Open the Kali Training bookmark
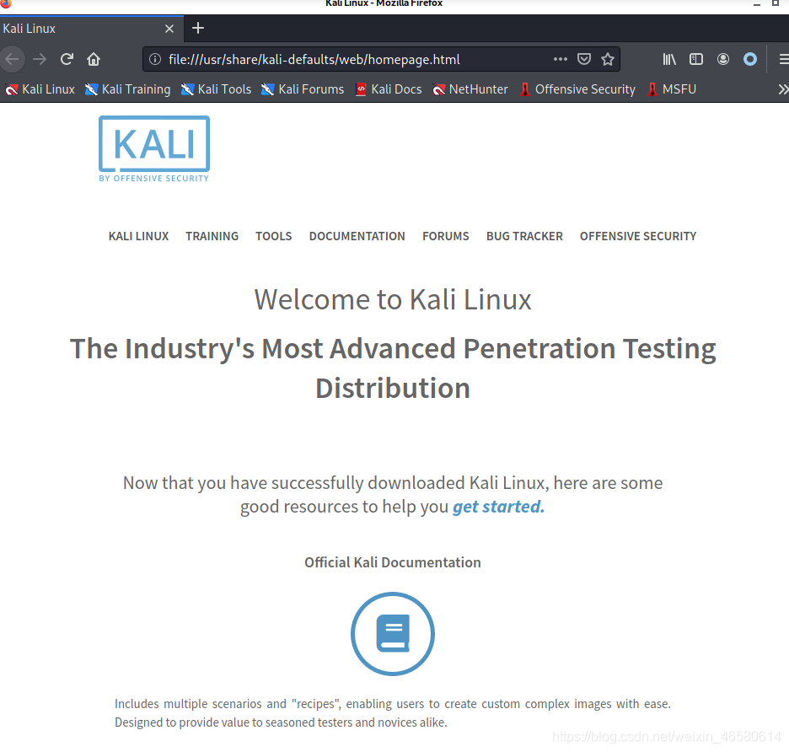Viewport: 789px width, 752px height. pos(128,89)
